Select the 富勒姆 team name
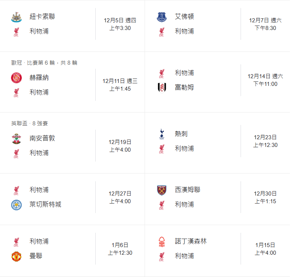Viewport: 295px width, 277px height. (184, 88)
